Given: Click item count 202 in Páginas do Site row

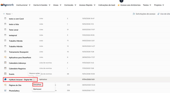Looking at the screenshot, I should [x=68, y=85].
